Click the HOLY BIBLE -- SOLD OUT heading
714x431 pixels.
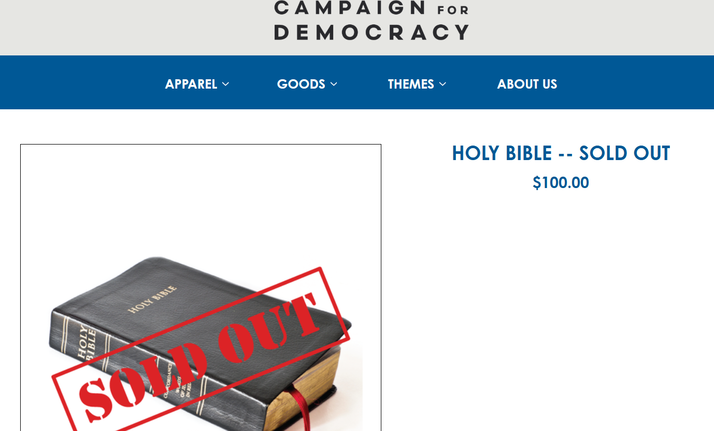point(561,153)
